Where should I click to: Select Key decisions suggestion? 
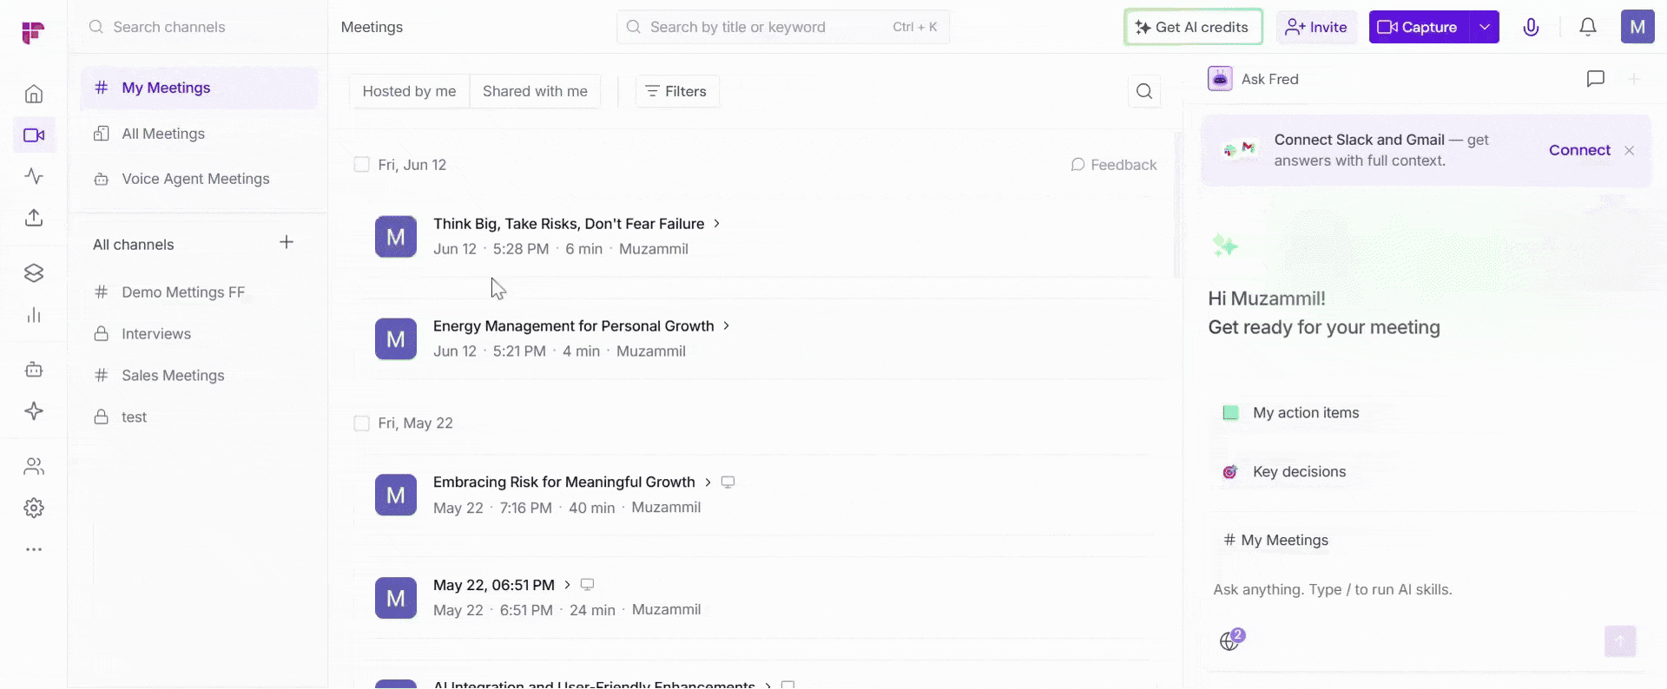[1284, 472]
